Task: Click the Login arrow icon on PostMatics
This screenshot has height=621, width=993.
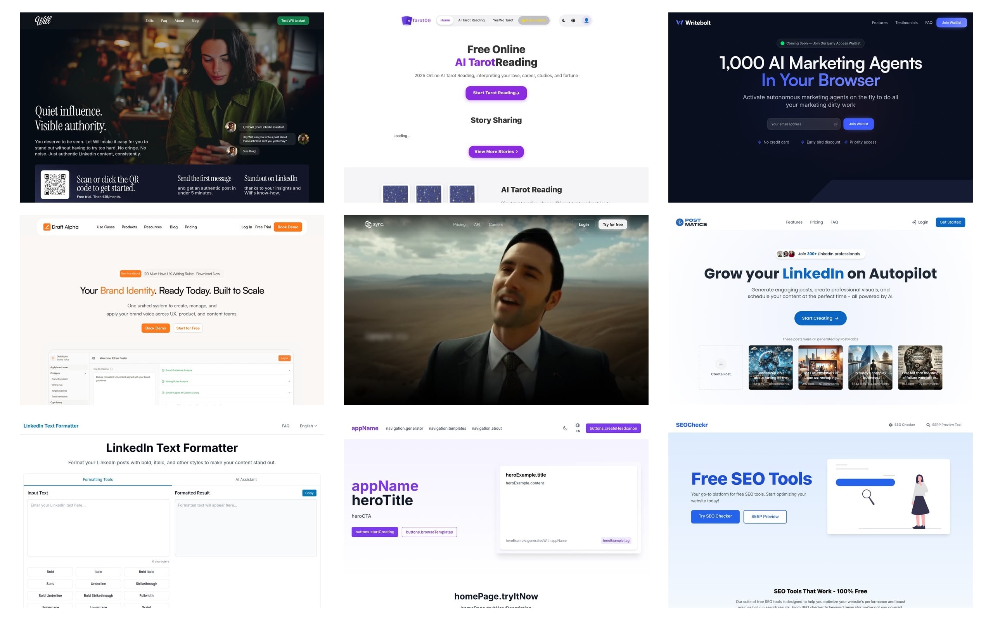Action: coord(914,222)
